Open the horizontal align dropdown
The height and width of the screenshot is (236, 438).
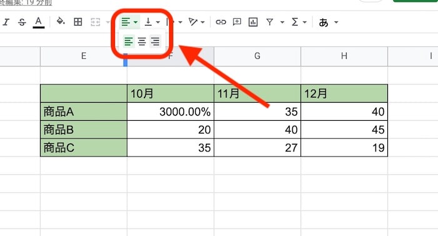point(130,22)
